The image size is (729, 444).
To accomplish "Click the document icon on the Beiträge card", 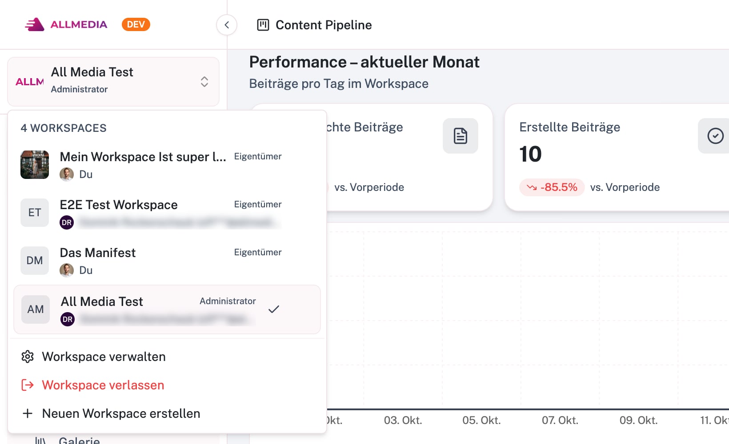I will click(461, 136).
